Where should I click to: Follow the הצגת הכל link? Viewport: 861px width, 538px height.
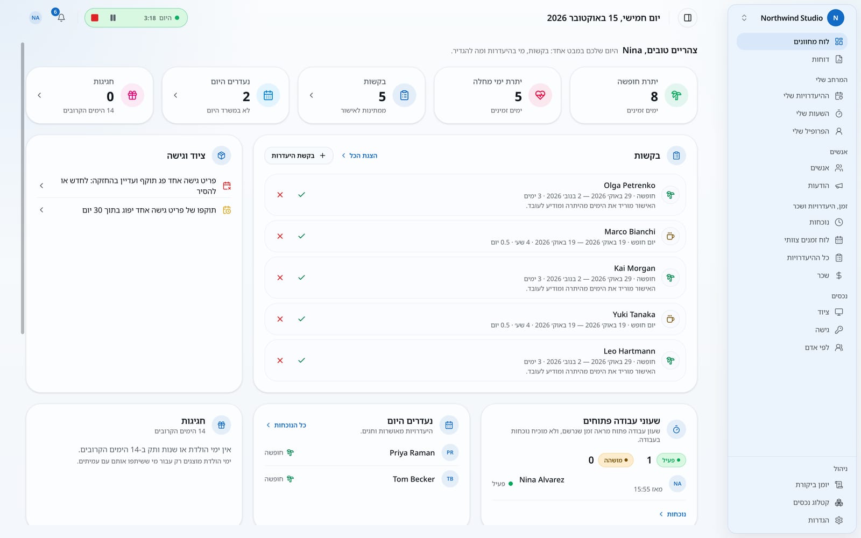359,155
